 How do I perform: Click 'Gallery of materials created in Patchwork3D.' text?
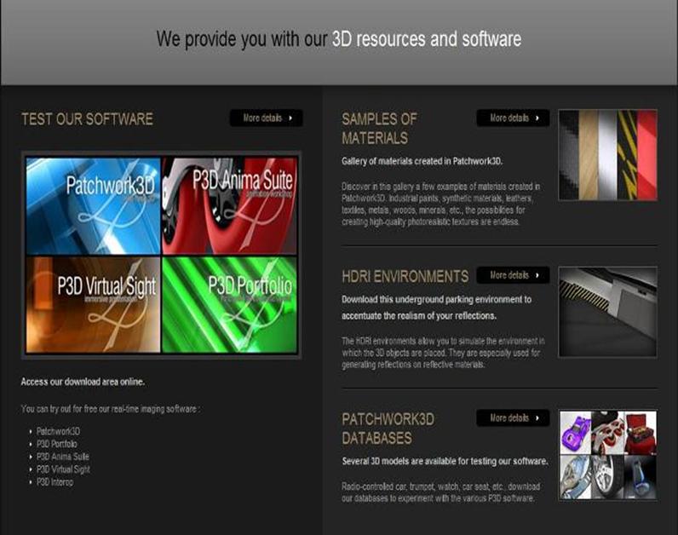click(422, 161)
